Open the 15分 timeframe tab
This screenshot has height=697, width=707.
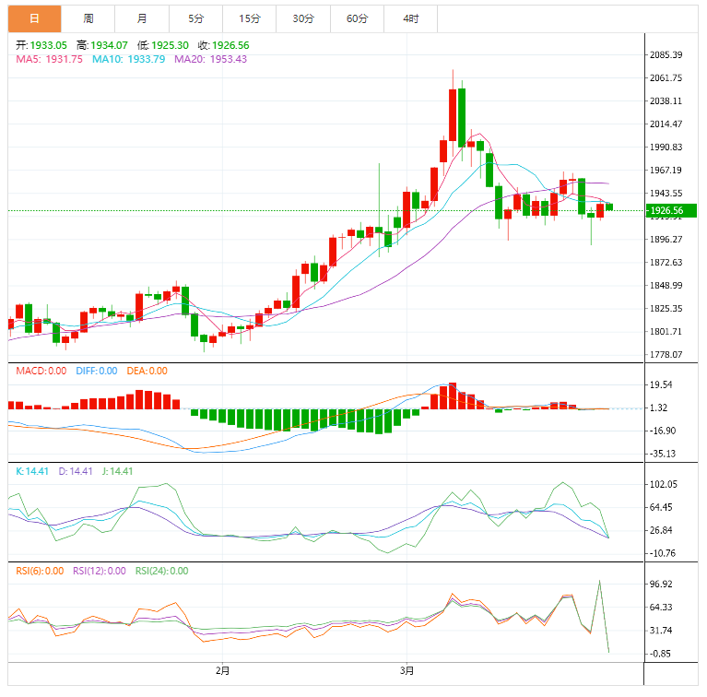pyautogui.click(x=250, y=18)
